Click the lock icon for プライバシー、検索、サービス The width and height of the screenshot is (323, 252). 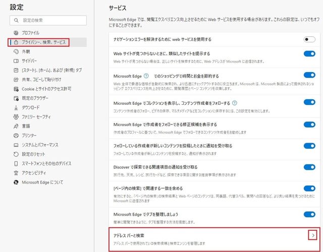[x=16, y=42]
